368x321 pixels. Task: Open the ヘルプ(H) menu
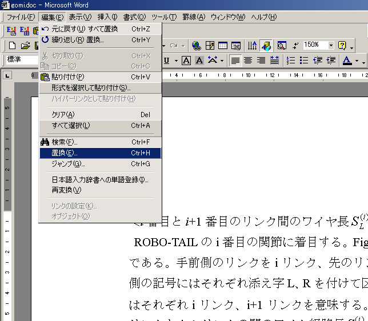tap(264, 17)
